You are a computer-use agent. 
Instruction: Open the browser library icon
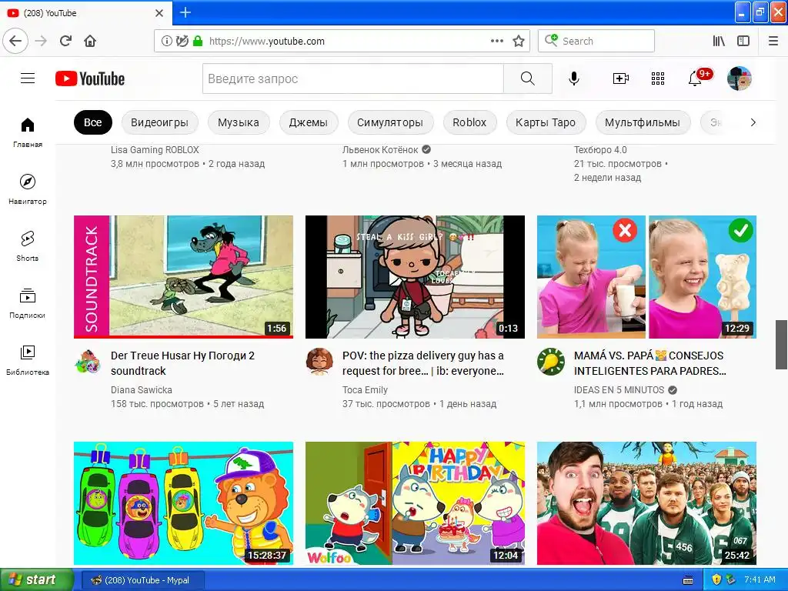(x=719, y=42)
